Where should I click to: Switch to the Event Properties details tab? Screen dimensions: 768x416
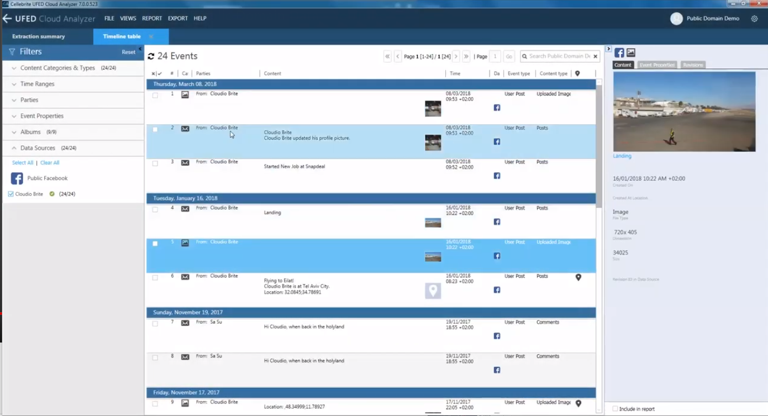(x=657, y=65)
